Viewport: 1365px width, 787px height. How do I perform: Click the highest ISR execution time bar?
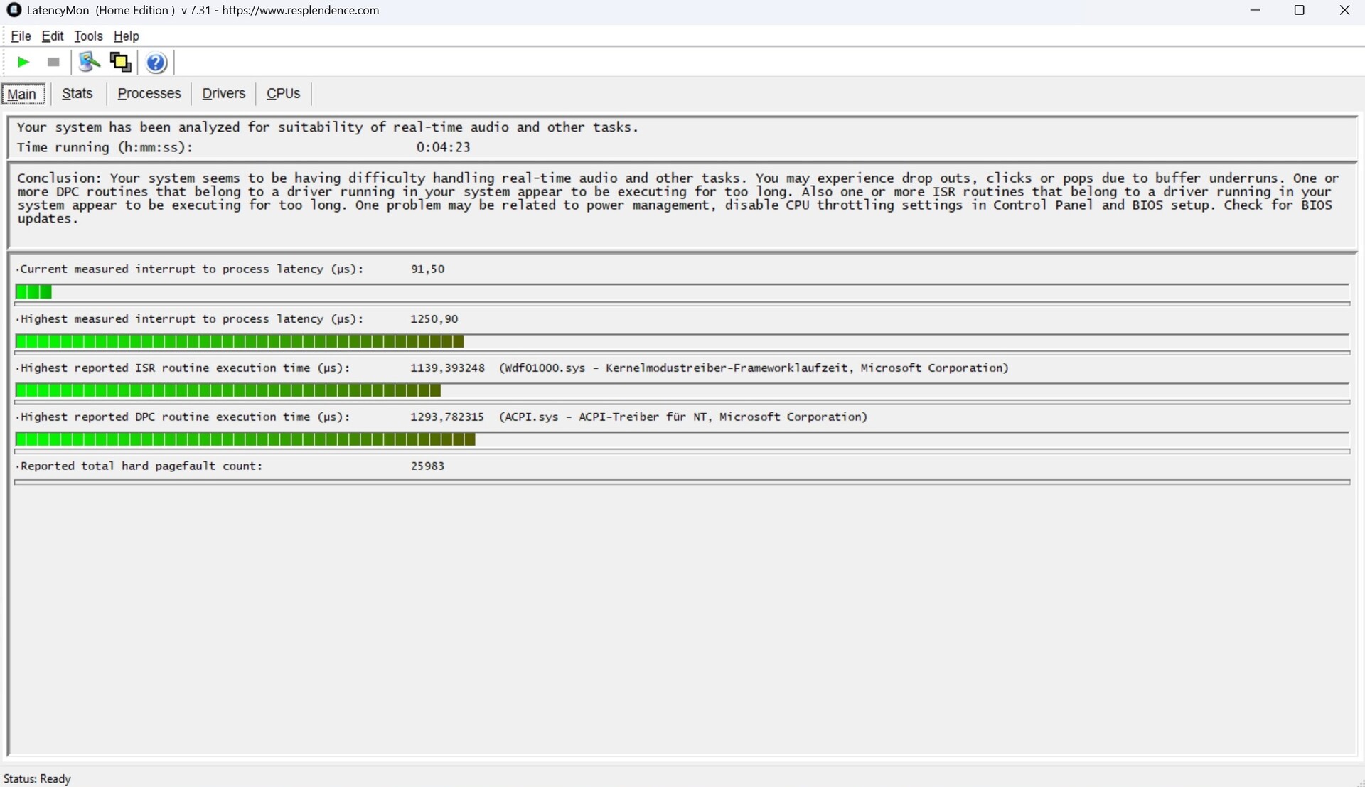point(227,391)
